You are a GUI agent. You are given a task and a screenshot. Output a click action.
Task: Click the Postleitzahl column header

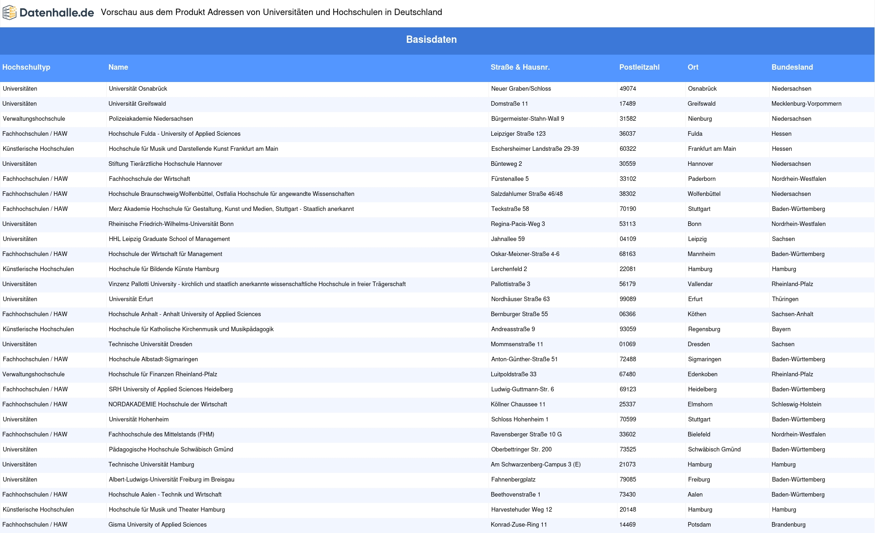(x=639, y=67)
